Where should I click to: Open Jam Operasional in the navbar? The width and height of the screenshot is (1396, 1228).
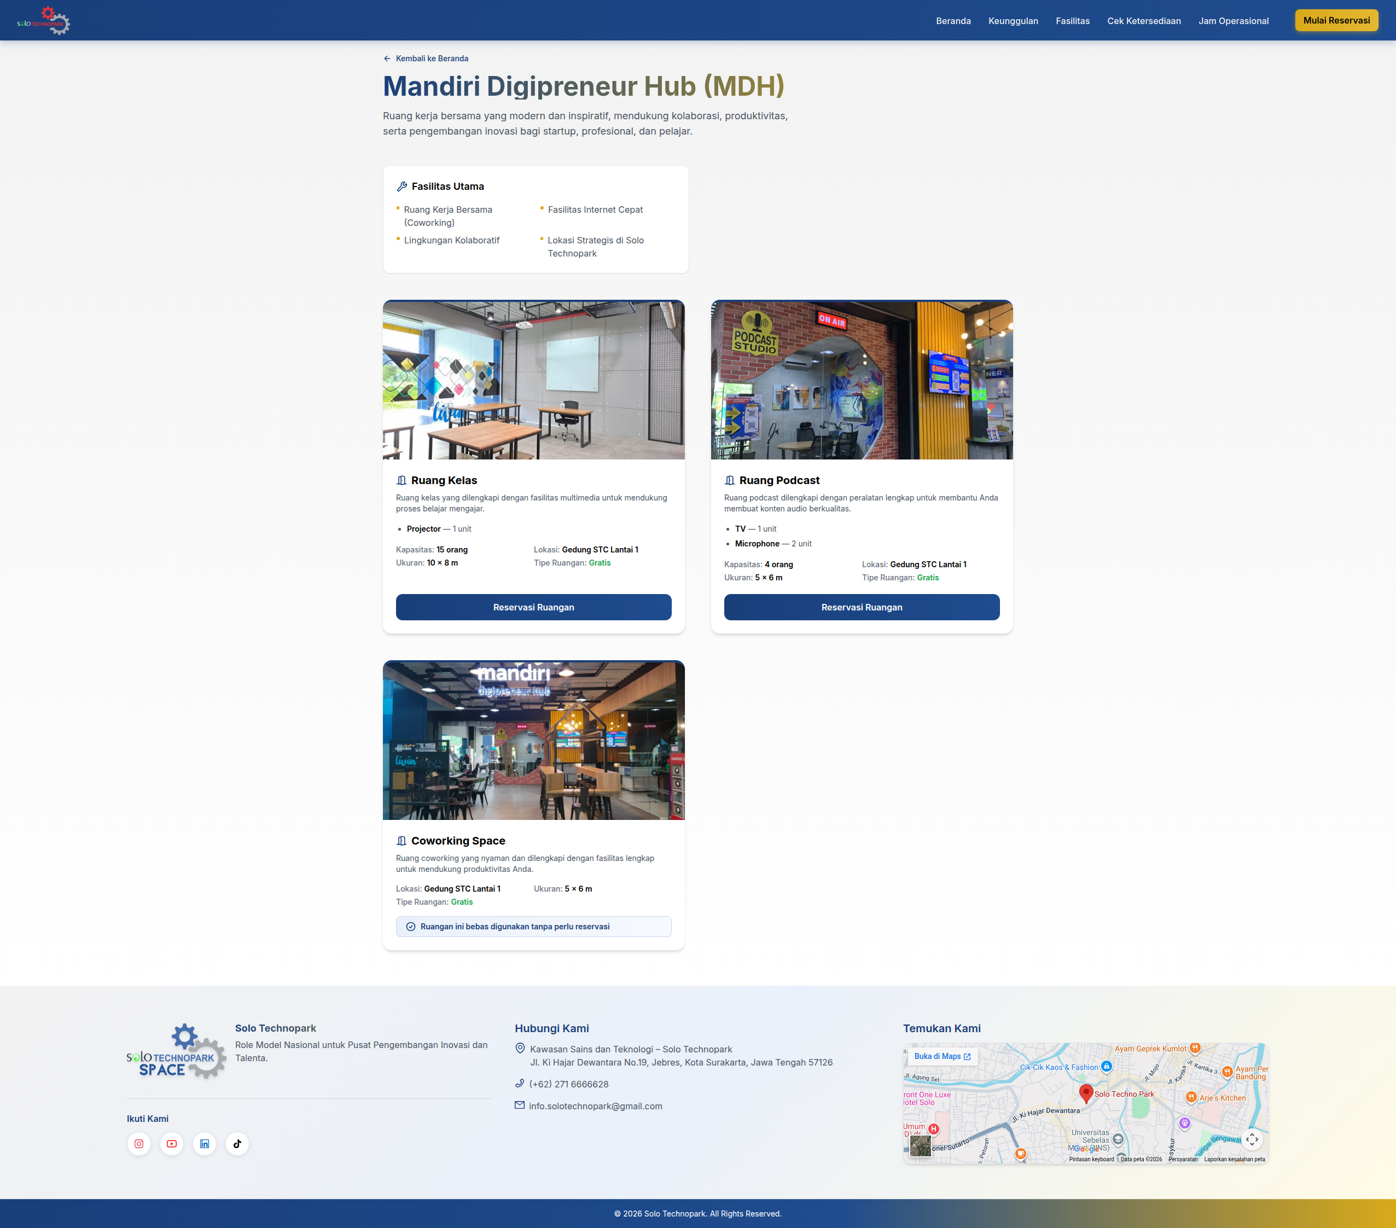click(x=1233, y=21)
